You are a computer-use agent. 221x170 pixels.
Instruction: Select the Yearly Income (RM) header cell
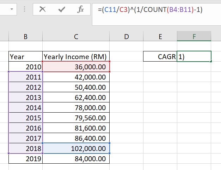[x=76, y=56]
